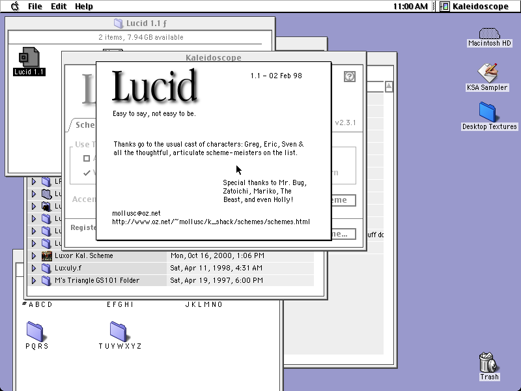Click the "1.1 – 02 Feb 98" version date
This screenshot has height=391, width=521.
(276, 76)
